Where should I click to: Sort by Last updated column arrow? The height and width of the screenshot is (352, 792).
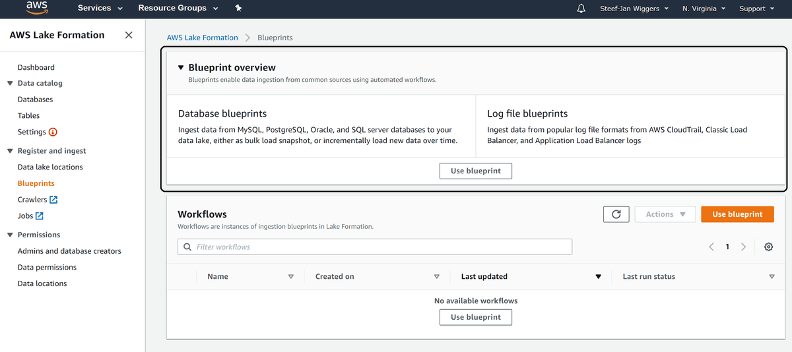[599, 277]
